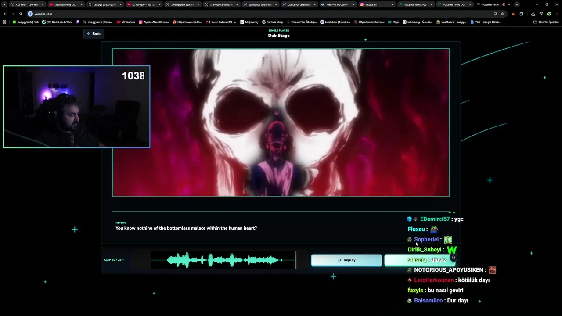Open the Chrome profile avatar
Viewport: 562px width, 316px height.
[549, 14]
